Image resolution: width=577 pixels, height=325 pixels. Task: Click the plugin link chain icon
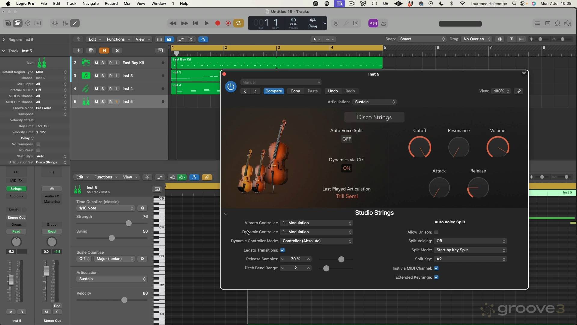[519, 91]
